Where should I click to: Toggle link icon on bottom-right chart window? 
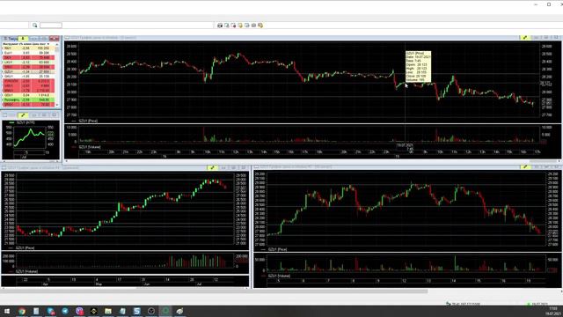click(x=525, y=166)
